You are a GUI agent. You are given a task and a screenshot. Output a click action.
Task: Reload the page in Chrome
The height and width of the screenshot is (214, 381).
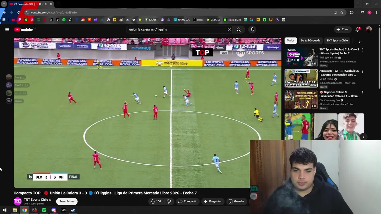[x=19, y=12]
